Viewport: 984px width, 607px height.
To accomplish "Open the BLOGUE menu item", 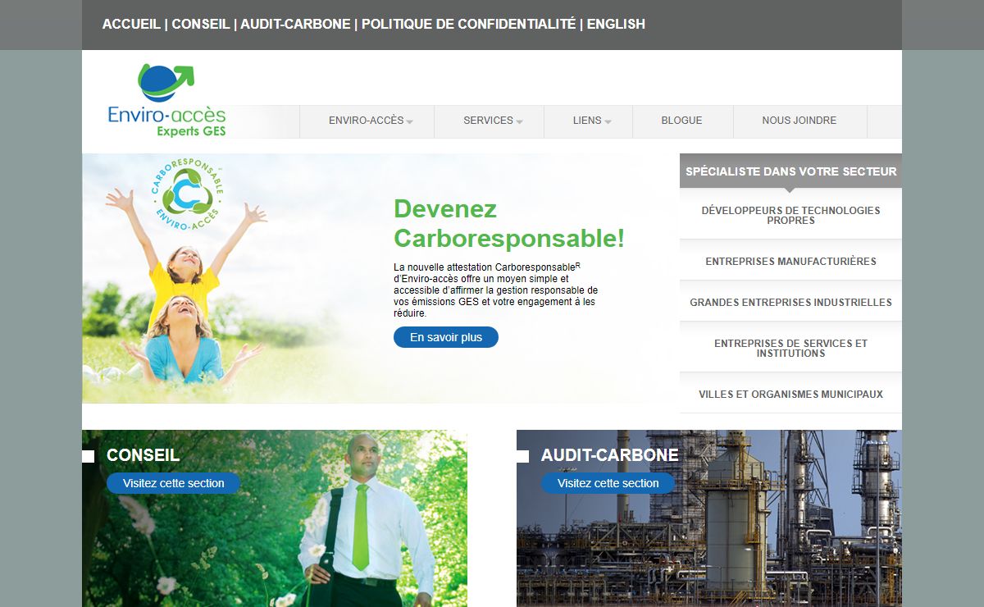I will click(682, 121).
